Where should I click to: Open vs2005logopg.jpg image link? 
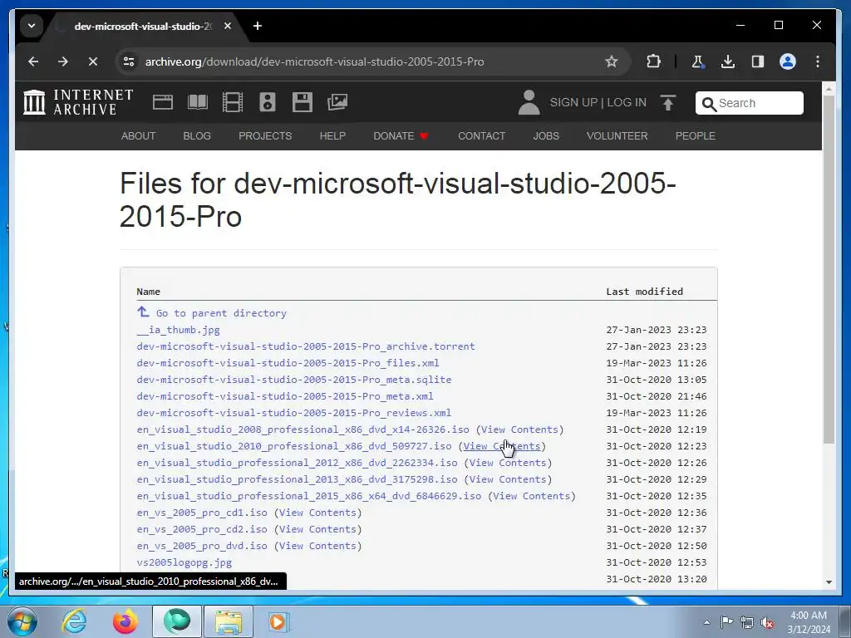tap(184, 562)
